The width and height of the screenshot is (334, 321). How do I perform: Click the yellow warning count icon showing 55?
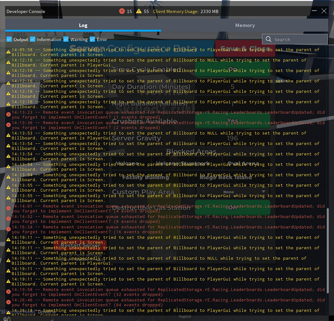click(x=139, y=11)
